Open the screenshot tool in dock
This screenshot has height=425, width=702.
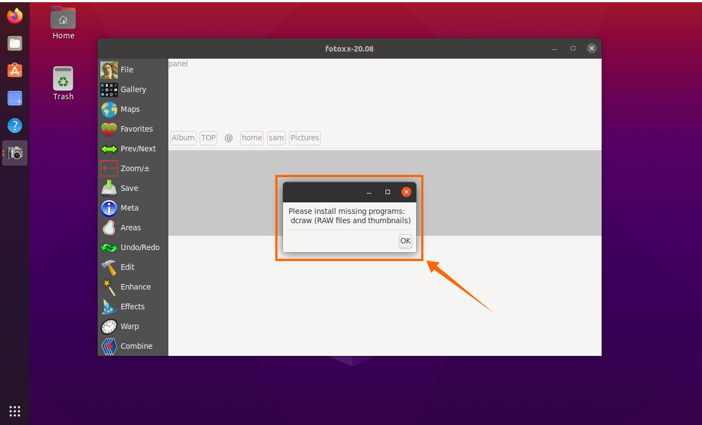[15, 98]
